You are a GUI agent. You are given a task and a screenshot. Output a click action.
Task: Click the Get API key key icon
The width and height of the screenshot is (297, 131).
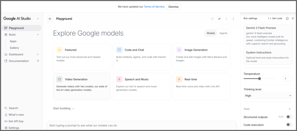(6, 121)
